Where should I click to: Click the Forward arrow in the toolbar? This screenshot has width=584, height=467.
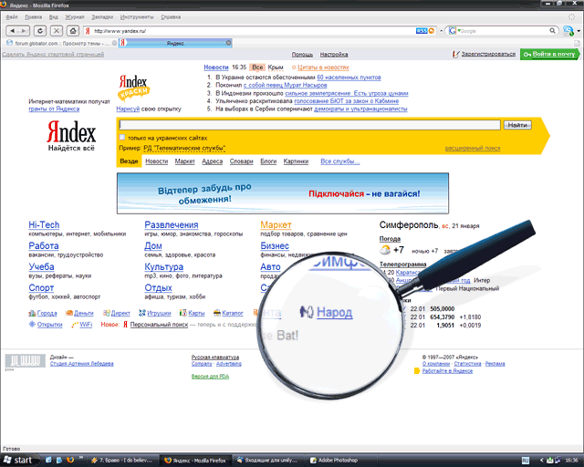pos(23,31)
